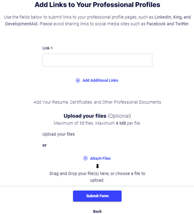Go back using the Back link
Screen dimensions: 194x214
click(x=97, y=211)
